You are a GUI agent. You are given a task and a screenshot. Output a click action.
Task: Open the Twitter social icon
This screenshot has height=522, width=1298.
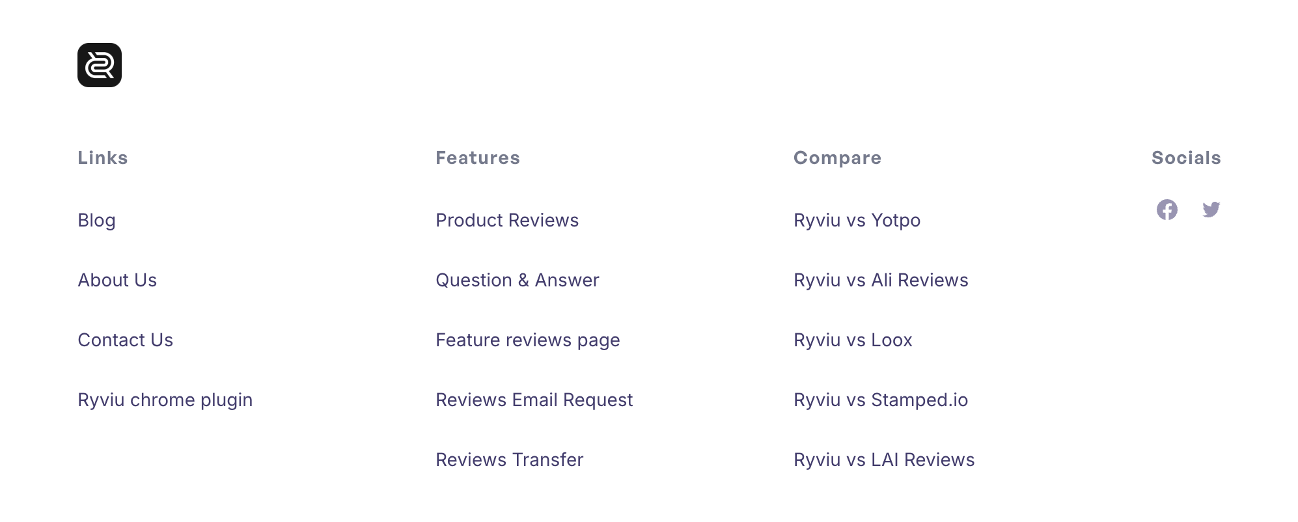point(1211,210)
